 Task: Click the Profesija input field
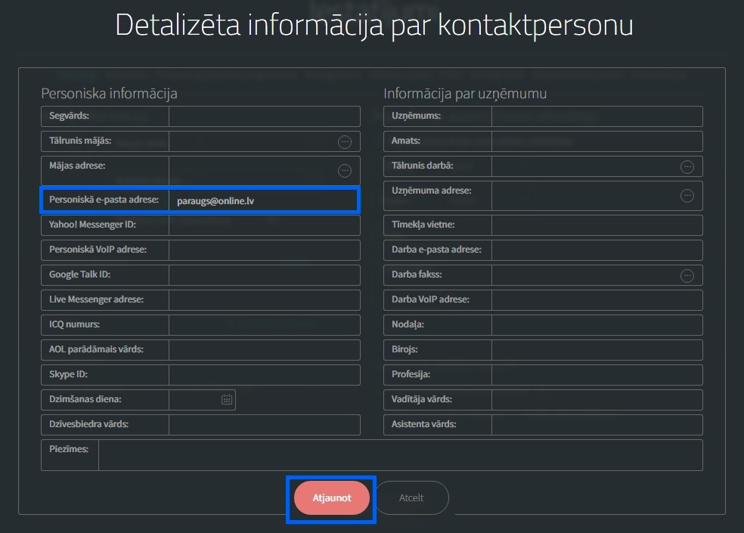(597, 375)
